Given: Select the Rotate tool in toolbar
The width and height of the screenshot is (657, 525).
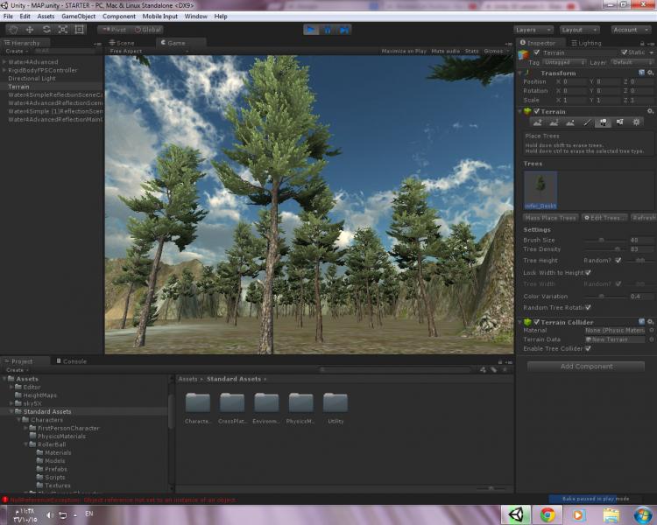Looking at the screenshot, I should click(46, 30).
